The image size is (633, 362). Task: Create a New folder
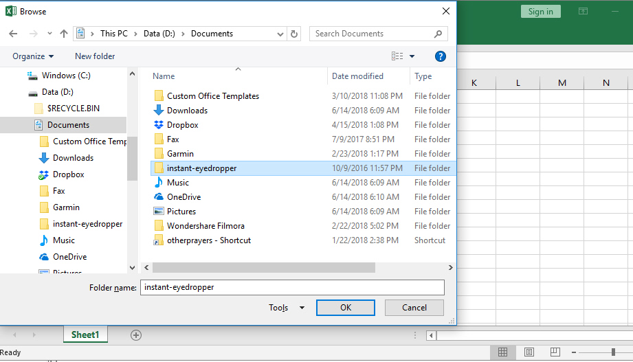coord(95,56)
